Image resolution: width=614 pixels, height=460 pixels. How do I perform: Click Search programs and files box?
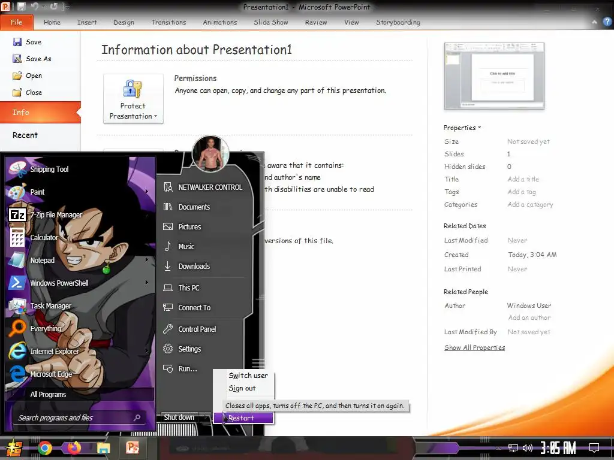(80, 417)
